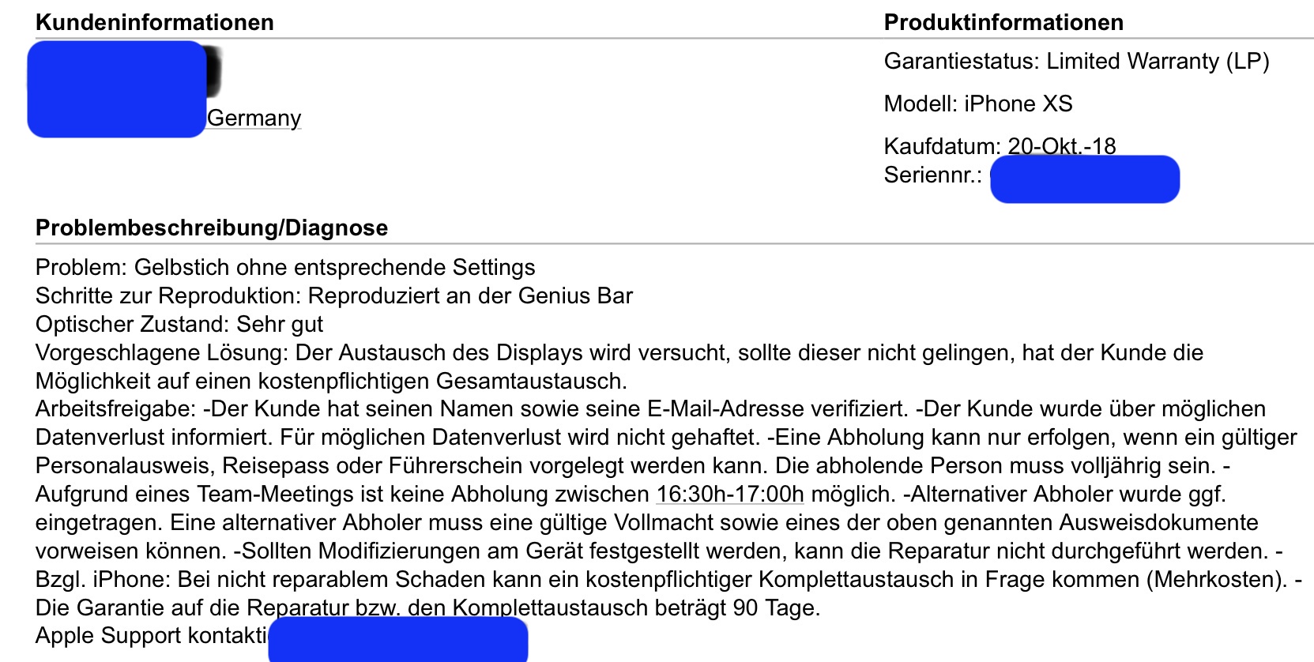1314x662 pixels.
Task: Click the Kundeninformationen heading
Action: pyautogui.click(x=155, y=22)
